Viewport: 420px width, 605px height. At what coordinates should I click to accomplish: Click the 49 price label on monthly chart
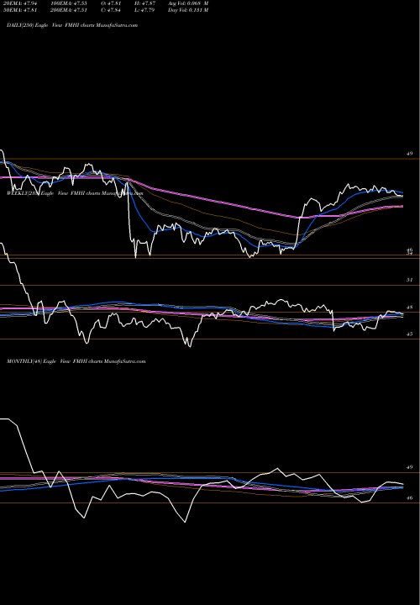click(x=410, y=467)
